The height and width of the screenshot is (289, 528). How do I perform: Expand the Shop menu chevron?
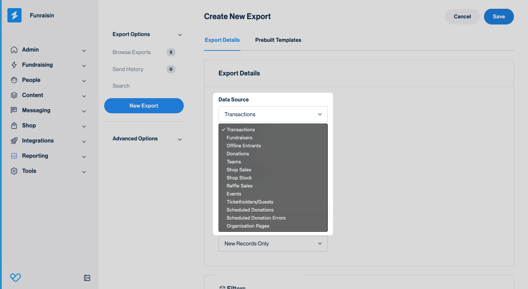[84, 126]
